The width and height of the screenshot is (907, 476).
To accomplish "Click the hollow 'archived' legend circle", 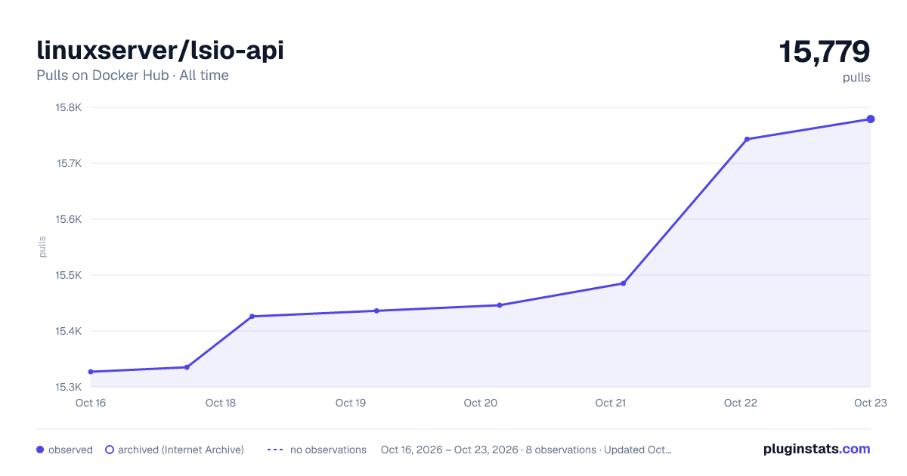I will pyautogui.click(x=110, y=450).
